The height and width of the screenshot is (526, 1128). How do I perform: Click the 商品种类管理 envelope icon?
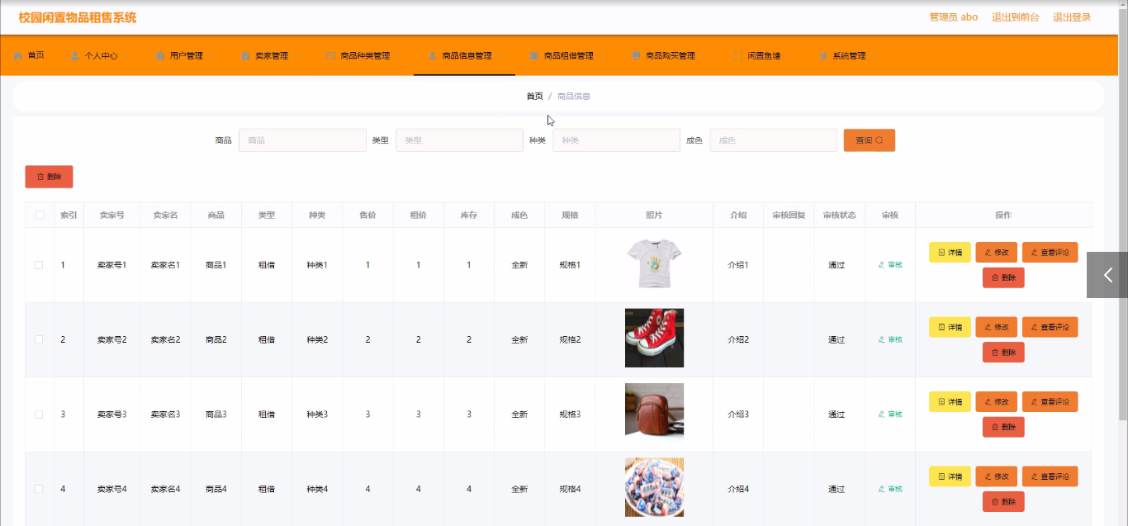(331, 56)
